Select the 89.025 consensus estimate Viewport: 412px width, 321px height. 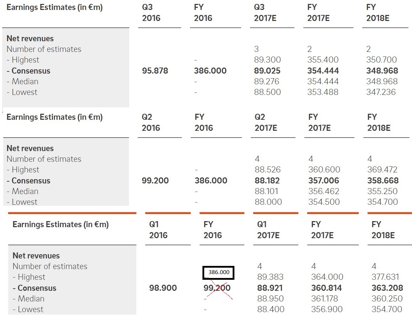(x=267, y=71)
